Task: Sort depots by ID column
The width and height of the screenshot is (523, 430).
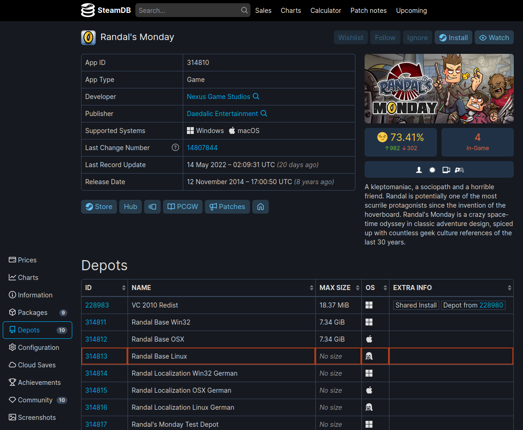Action: (105, 288)
